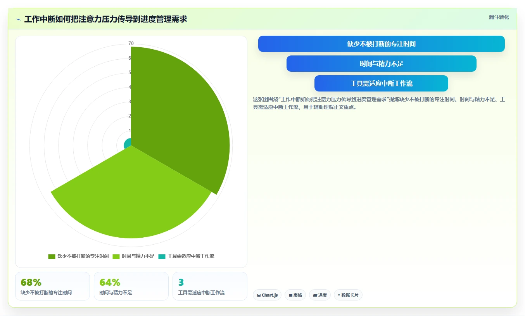Click the small teal polar chart segment
Image resolution: width=525 pixels, height=316 pixels.
click(x=128, y=144)
